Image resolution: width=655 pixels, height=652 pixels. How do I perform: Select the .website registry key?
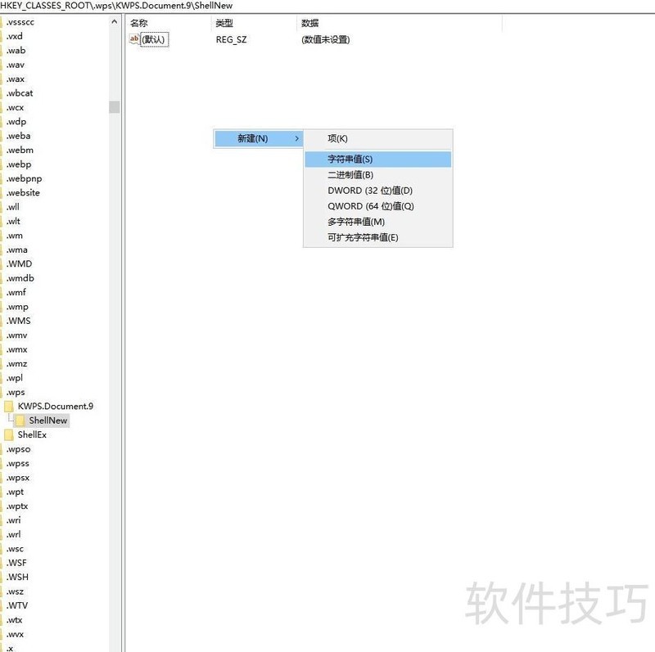[21, 192]
